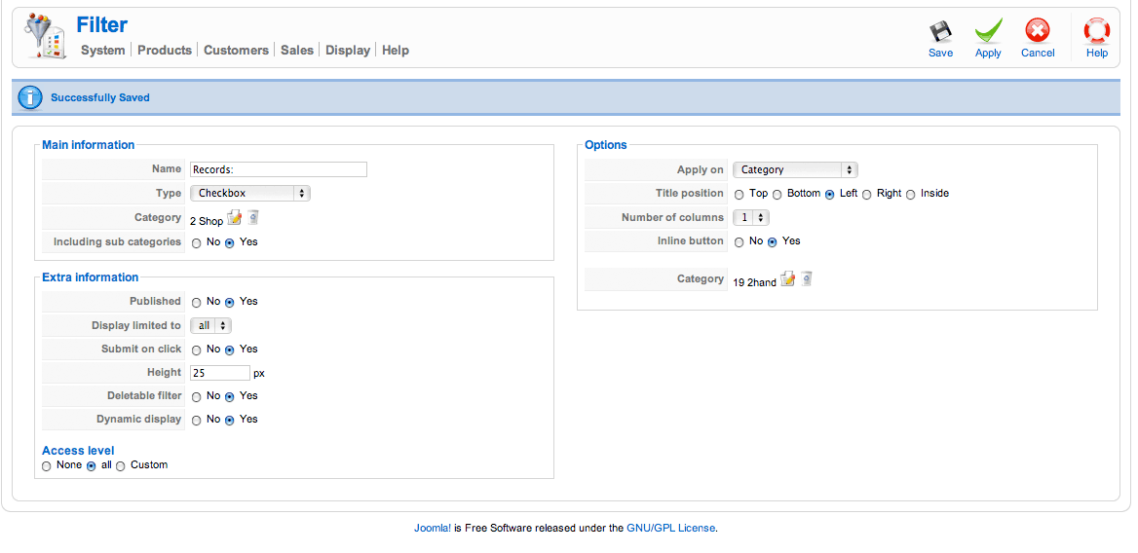Click the Main information heading
Image resolution: width=1138 pixels, height=553 pixels.
[x=89, y=145]
